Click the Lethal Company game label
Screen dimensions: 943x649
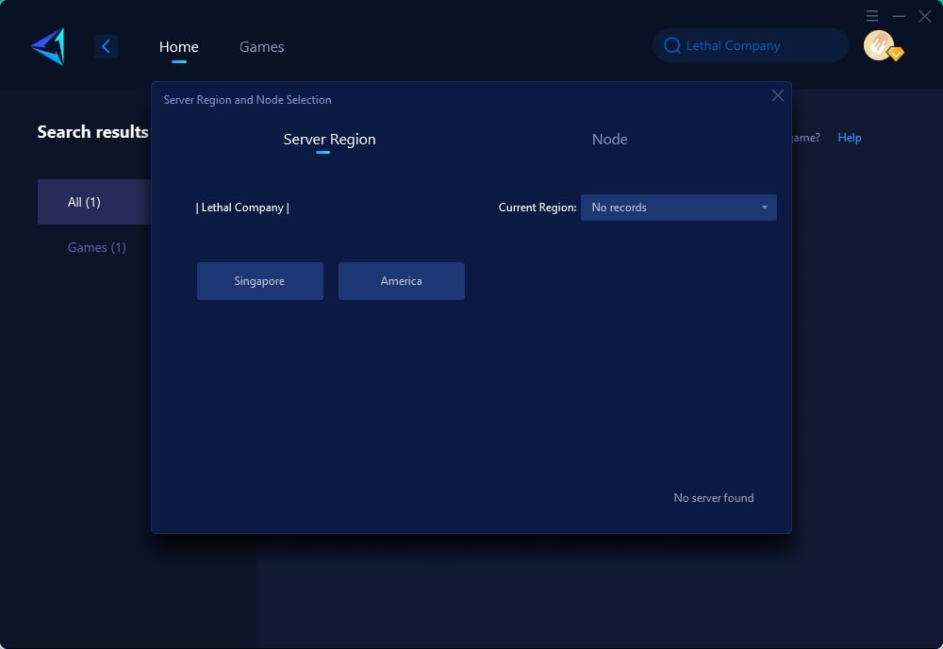tap(242, 208)
